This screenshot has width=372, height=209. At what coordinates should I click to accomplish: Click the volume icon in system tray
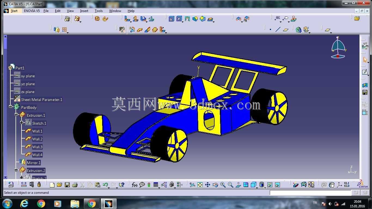[x=330, y=204]
